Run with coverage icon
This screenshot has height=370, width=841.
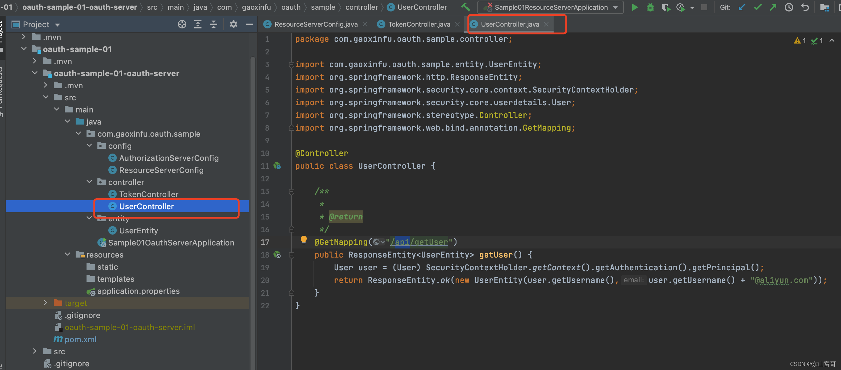click(x=666, y=7)
